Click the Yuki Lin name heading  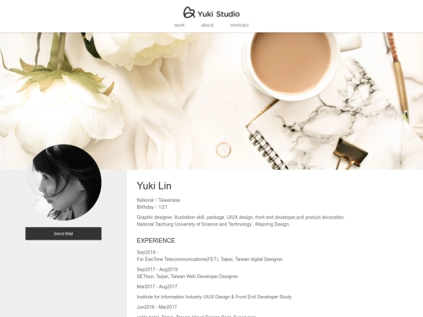(x=154, y=186)
